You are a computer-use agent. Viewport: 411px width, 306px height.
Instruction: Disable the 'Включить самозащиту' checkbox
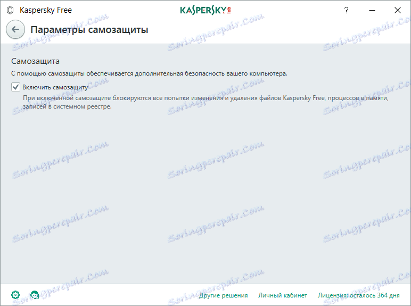pos(16,87)
